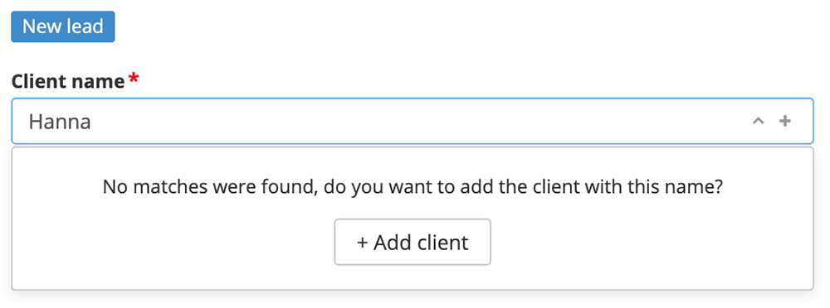This screenshot has width=830, height=308.
Task: Add a new client via the gray plus icon
Action: (785, 122)
